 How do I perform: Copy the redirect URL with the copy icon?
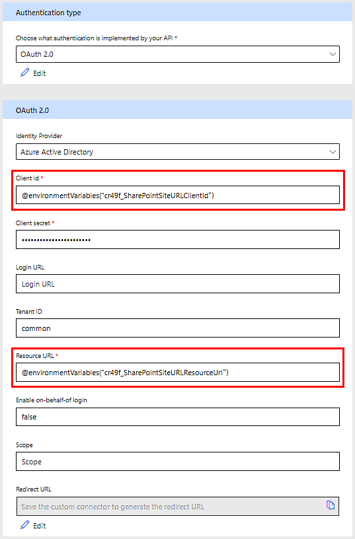(x=331, y=505)
